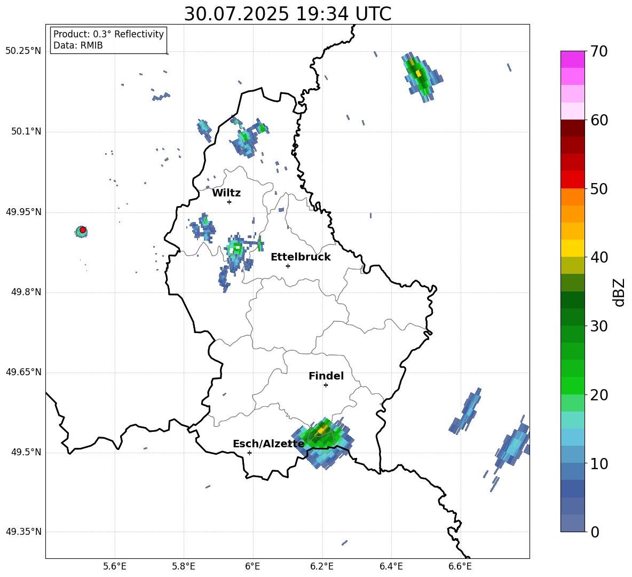Click the colorbar tick value 60
This screenshot has height=577, width=632.
click(x=598, y=120)
